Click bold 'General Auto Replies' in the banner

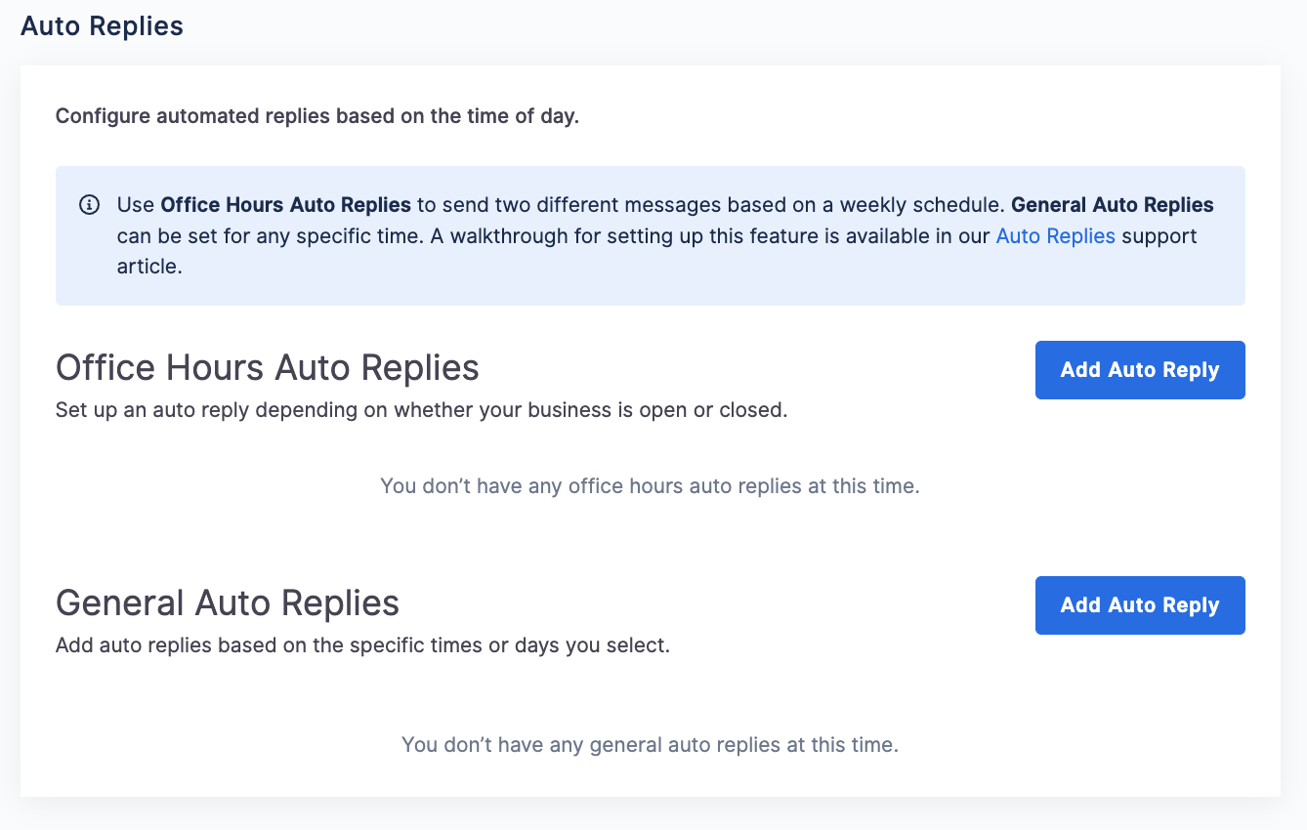(1113, 205)
